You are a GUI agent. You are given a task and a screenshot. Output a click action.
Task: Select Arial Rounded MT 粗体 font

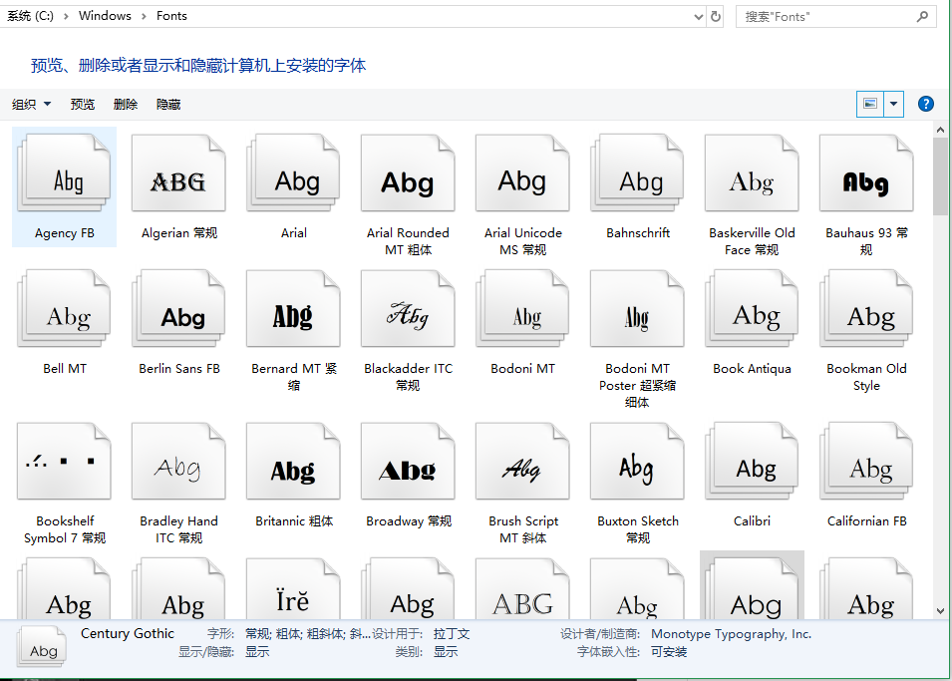pos(408,173)
